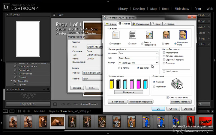The image size is (216, 135).
Task: Switch to Сервис tab
Action: pyautogui.click(x=169, y=24)
